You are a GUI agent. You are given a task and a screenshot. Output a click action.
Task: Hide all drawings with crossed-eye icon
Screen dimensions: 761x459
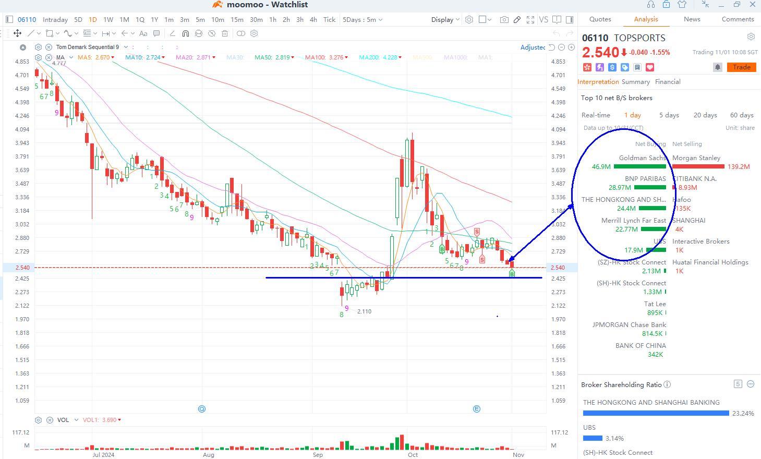click(212, 33)
